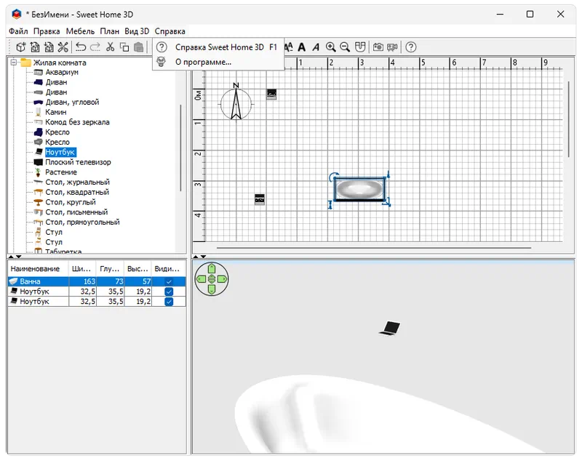Cut the selection with the scissors icon
The width and height of the screenshot is (582, 458).
[110, 47]
